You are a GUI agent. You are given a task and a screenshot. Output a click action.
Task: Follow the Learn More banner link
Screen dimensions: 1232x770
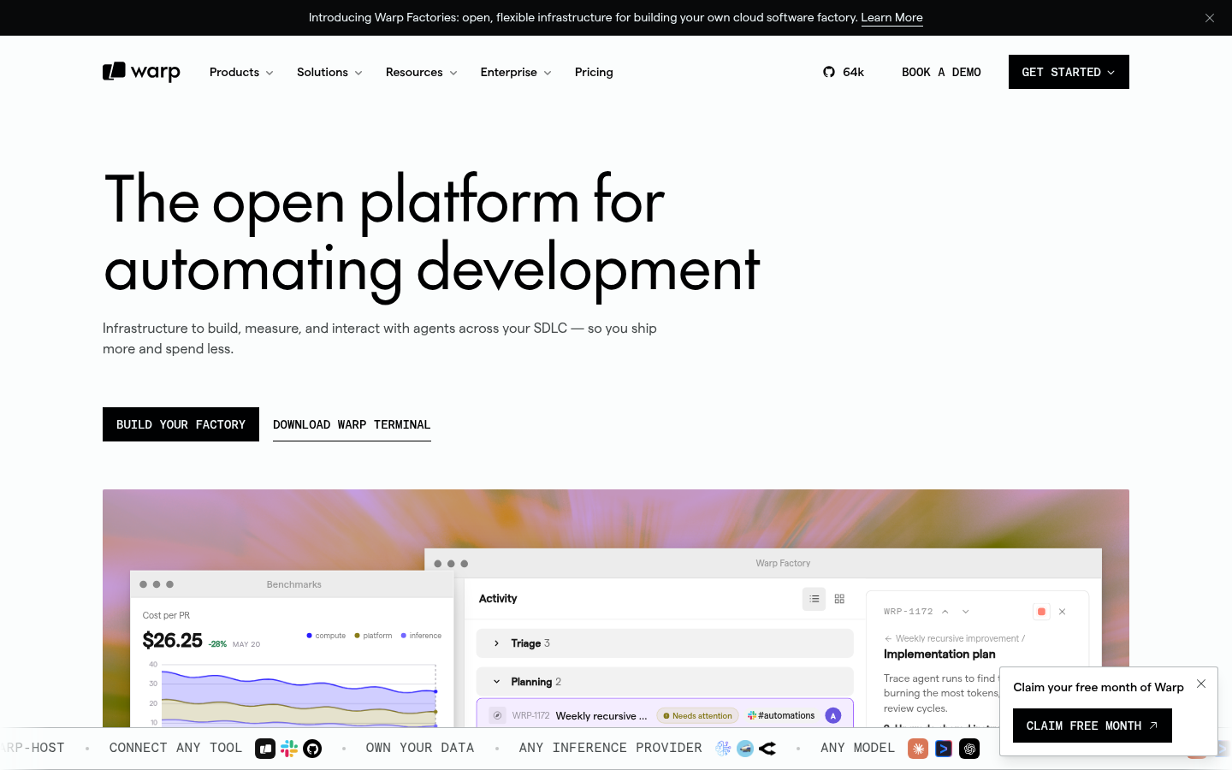[x=891, y=17]
